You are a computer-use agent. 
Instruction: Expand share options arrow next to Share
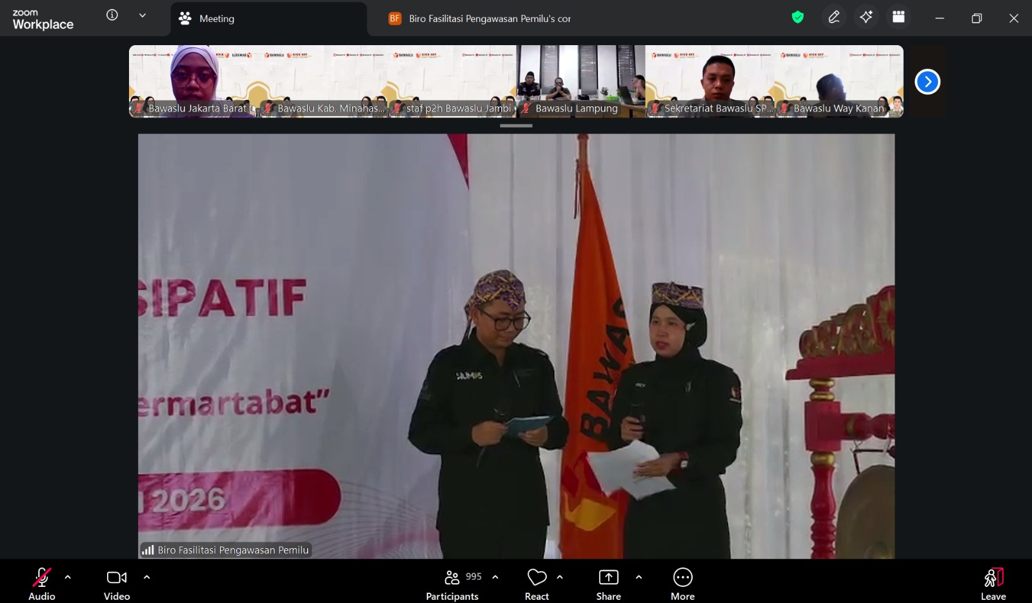[639, 577]
